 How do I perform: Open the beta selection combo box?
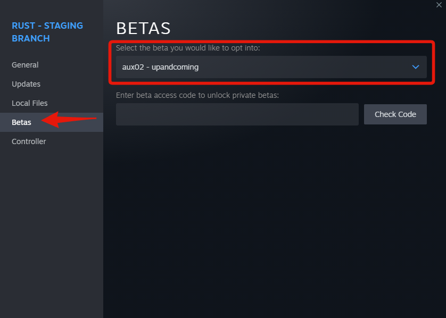point(271,67)
